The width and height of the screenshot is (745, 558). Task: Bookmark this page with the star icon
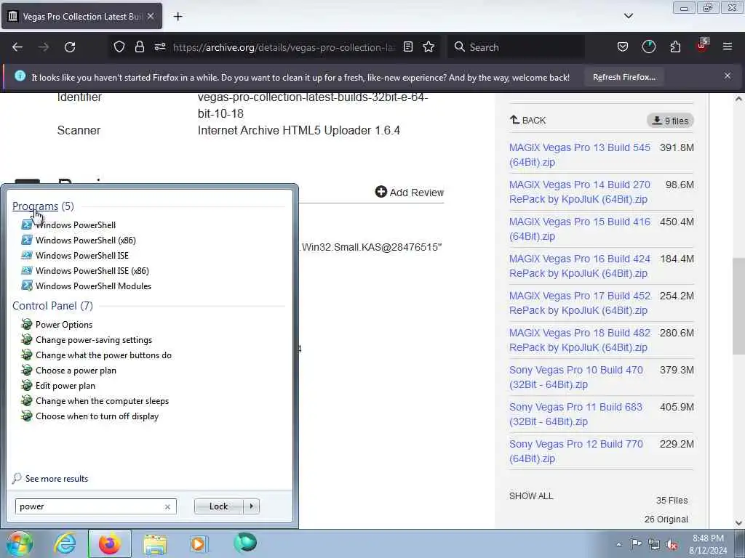429,47
